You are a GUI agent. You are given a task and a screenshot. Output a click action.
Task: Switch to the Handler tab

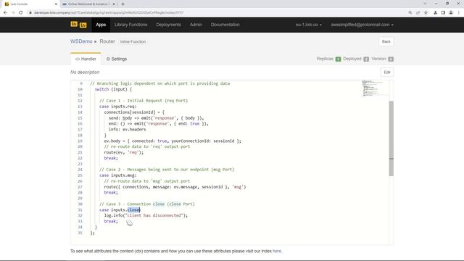tap(86, 59)
